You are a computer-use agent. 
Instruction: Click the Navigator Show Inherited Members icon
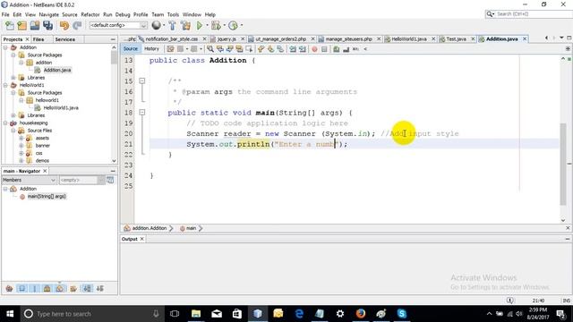click(10, 289)
